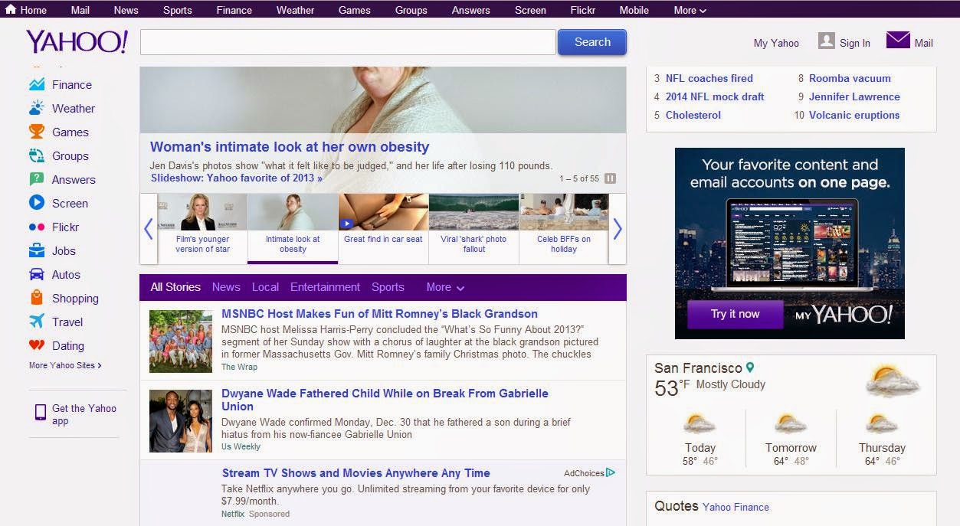Open My Yahoo link in header
The image size is (960, 526).
776,43
